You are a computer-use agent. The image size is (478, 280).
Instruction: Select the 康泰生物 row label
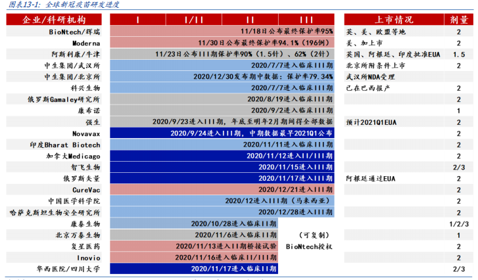click(x=85, y=224)
